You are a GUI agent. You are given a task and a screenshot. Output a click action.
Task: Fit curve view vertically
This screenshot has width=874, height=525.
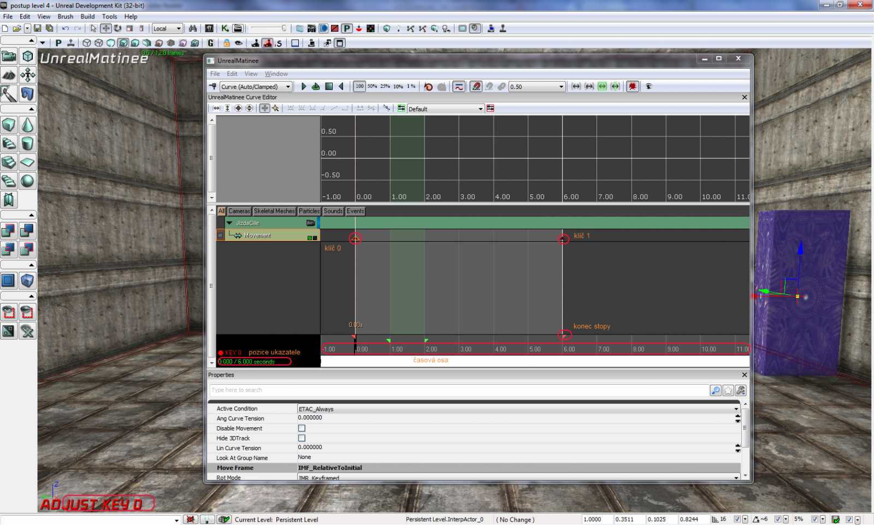[x=227, y=108]
